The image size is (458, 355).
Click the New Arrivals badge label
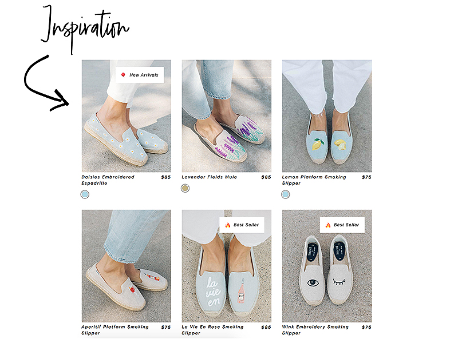click(144, 75)
